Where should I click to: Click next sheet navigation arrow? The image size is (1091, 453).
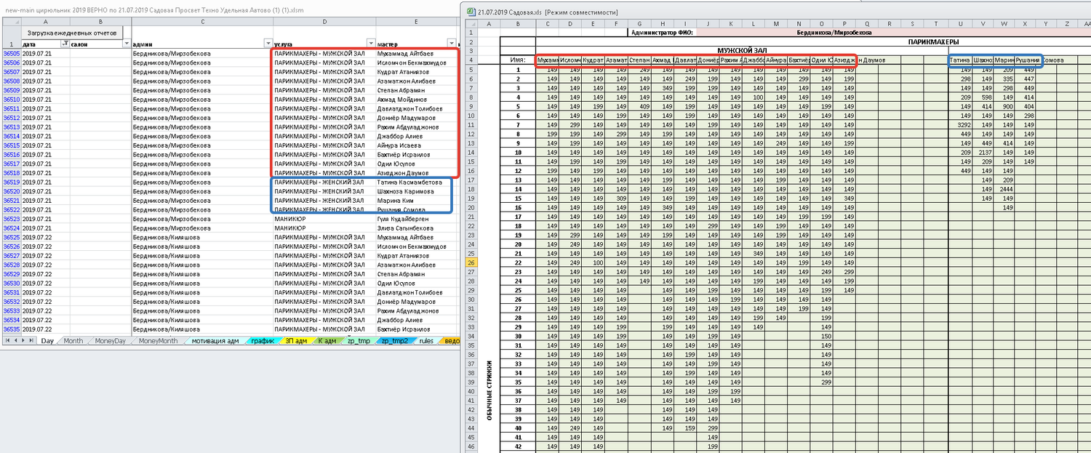[x=23, y=340]
